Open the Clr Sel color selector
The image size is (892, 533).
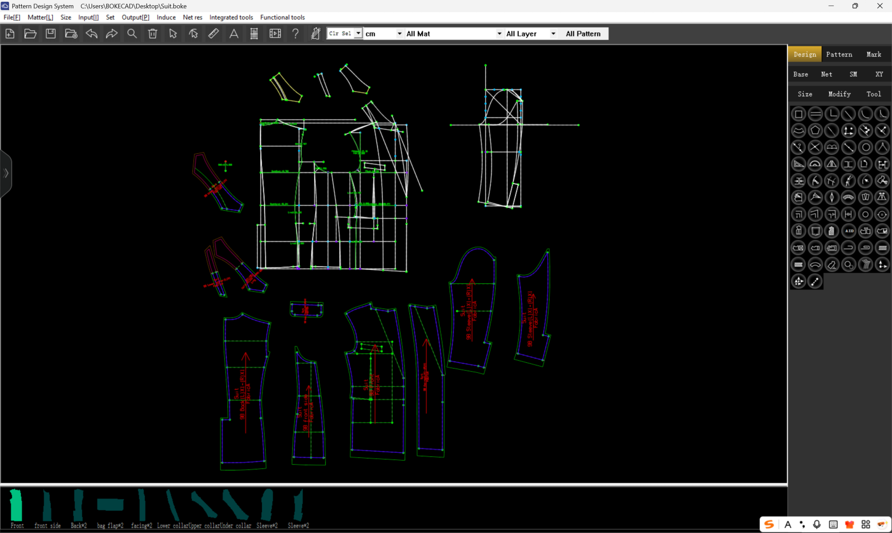coord(344,33)
